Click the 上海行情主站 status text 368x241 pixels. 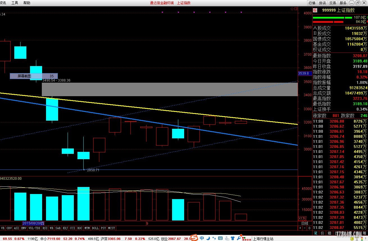pyautogui.click(x=263, y=239)
